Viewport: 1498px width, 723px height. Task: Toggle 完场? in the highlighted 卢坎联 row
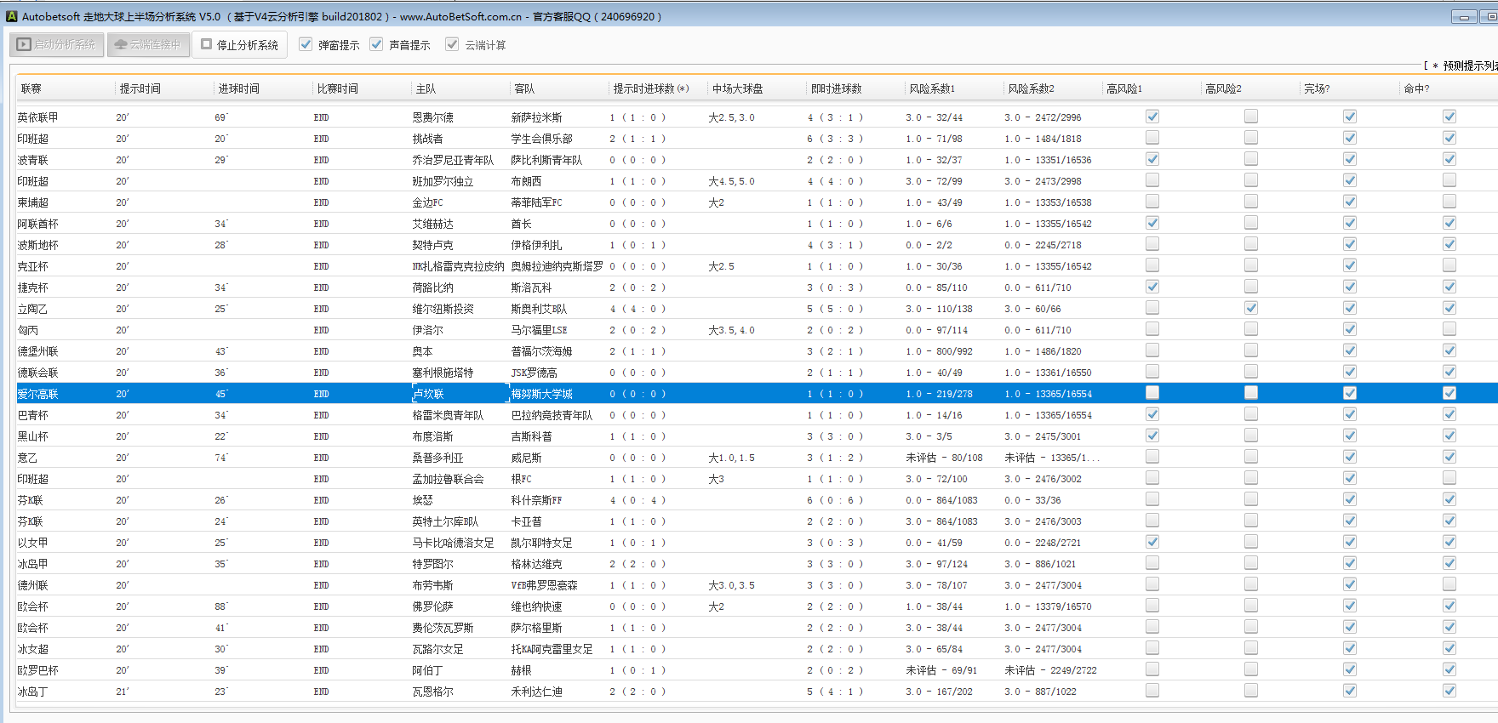1350,393
